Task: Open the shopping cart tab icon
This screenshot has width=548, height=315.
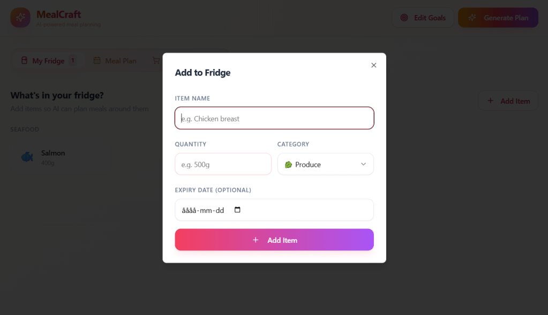Action: pyautogui.click(x=156, y=60)
